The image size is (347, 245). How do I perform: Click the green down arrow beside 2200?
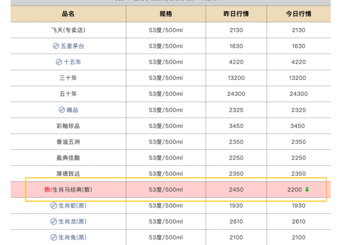click(x=307, y=190)
